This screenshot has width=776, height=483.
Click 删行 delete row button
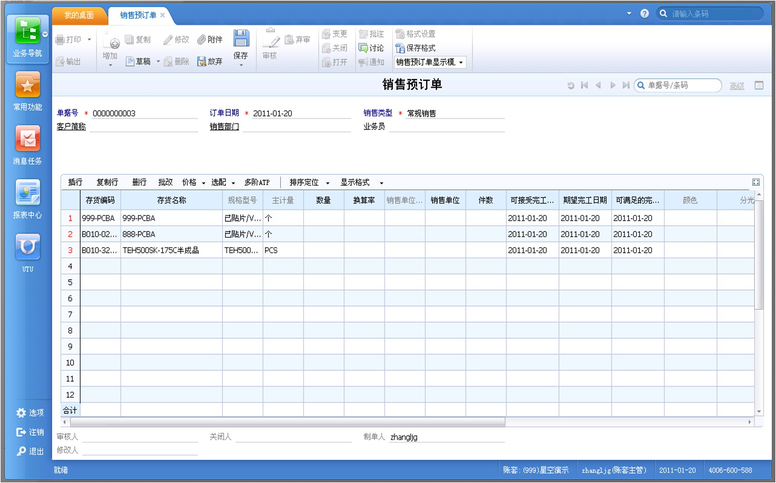[x=139, y=183]
